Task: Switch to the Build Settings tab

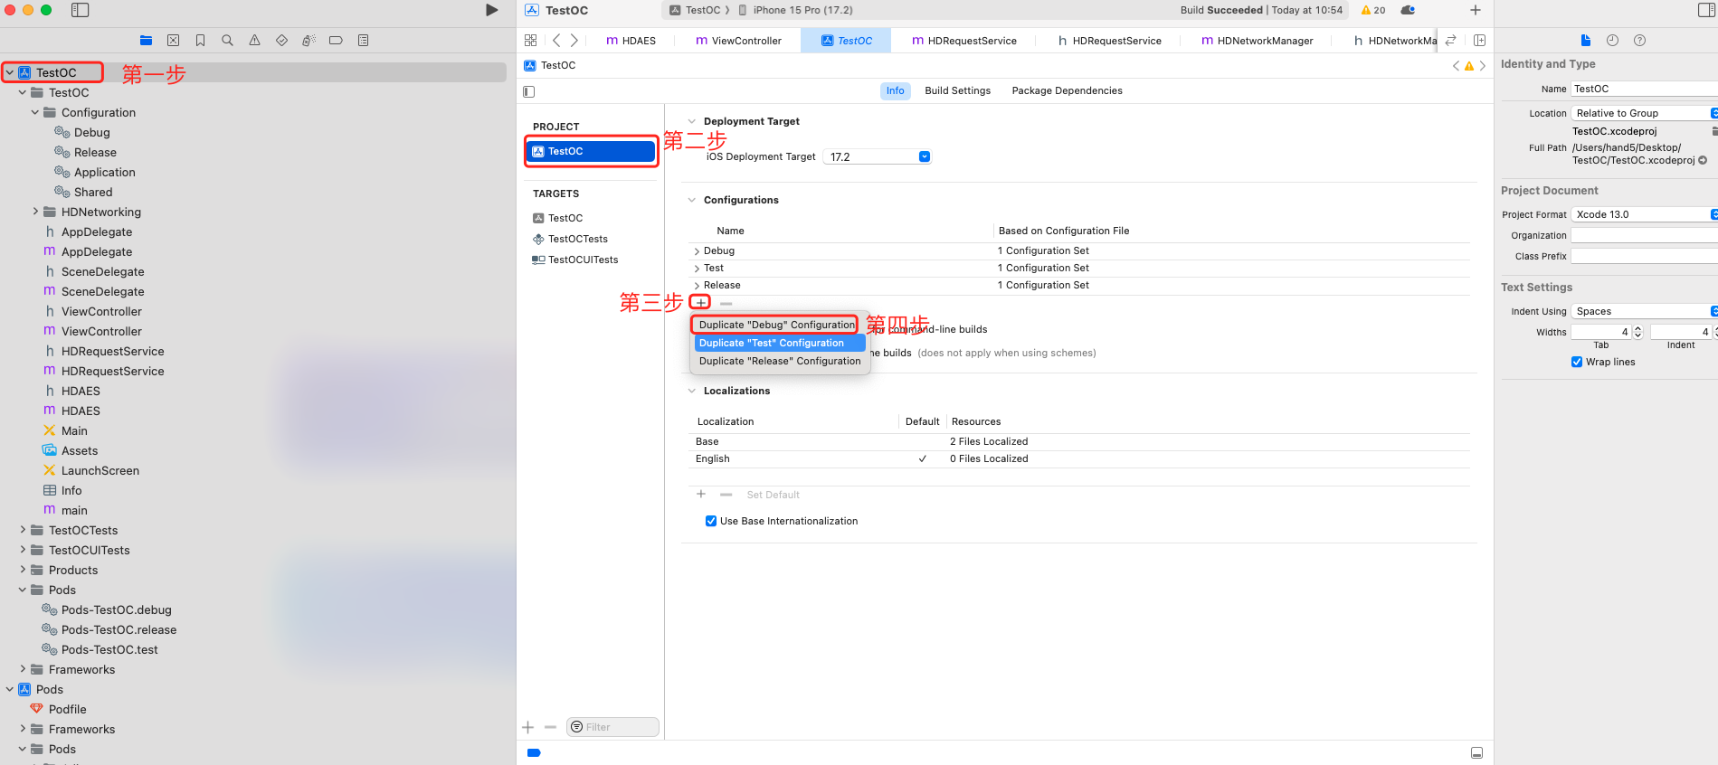Action: pyautogui.click(x=958, y=90)
